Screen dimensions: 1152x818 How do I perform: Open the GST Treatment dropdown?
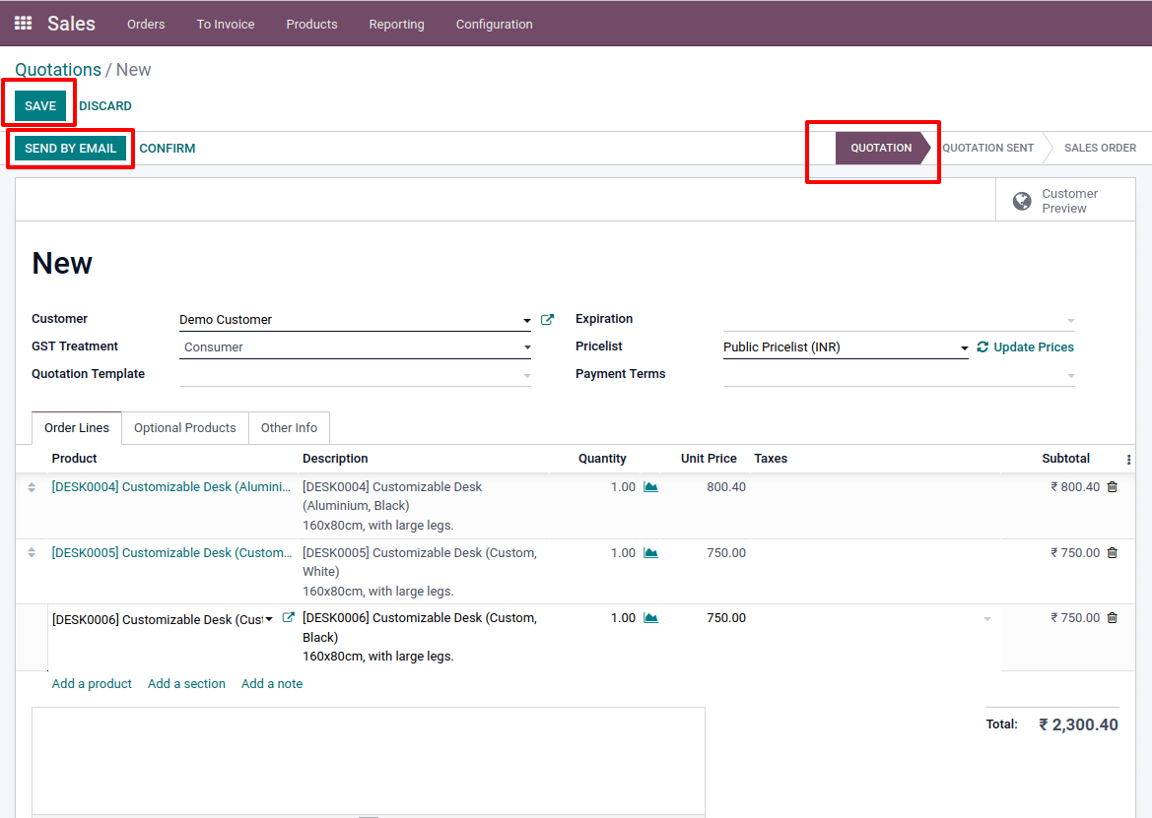[x=527, y=347]
